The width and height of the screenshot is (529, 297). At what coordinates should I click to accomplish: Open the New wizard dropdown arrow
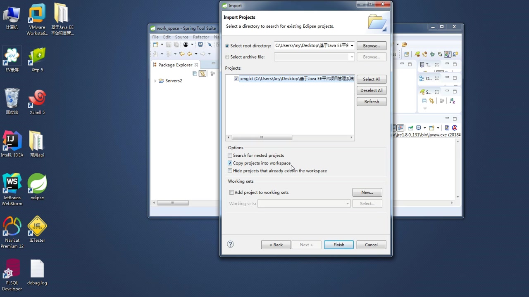(x=162, y=44)
